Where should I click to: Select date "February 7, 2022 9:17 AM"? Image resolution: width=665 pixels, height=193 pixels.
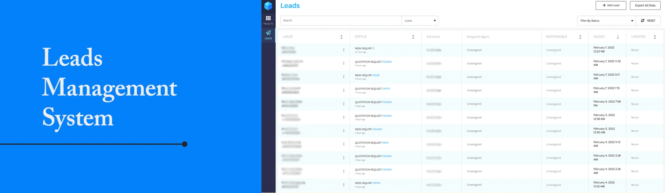coord(606,77)
